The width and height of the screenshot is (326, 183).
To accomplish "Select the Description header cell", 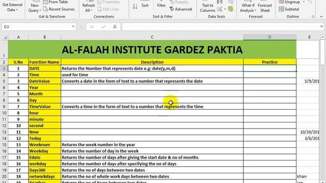I will pyautogui.click(x=152, y=62).
